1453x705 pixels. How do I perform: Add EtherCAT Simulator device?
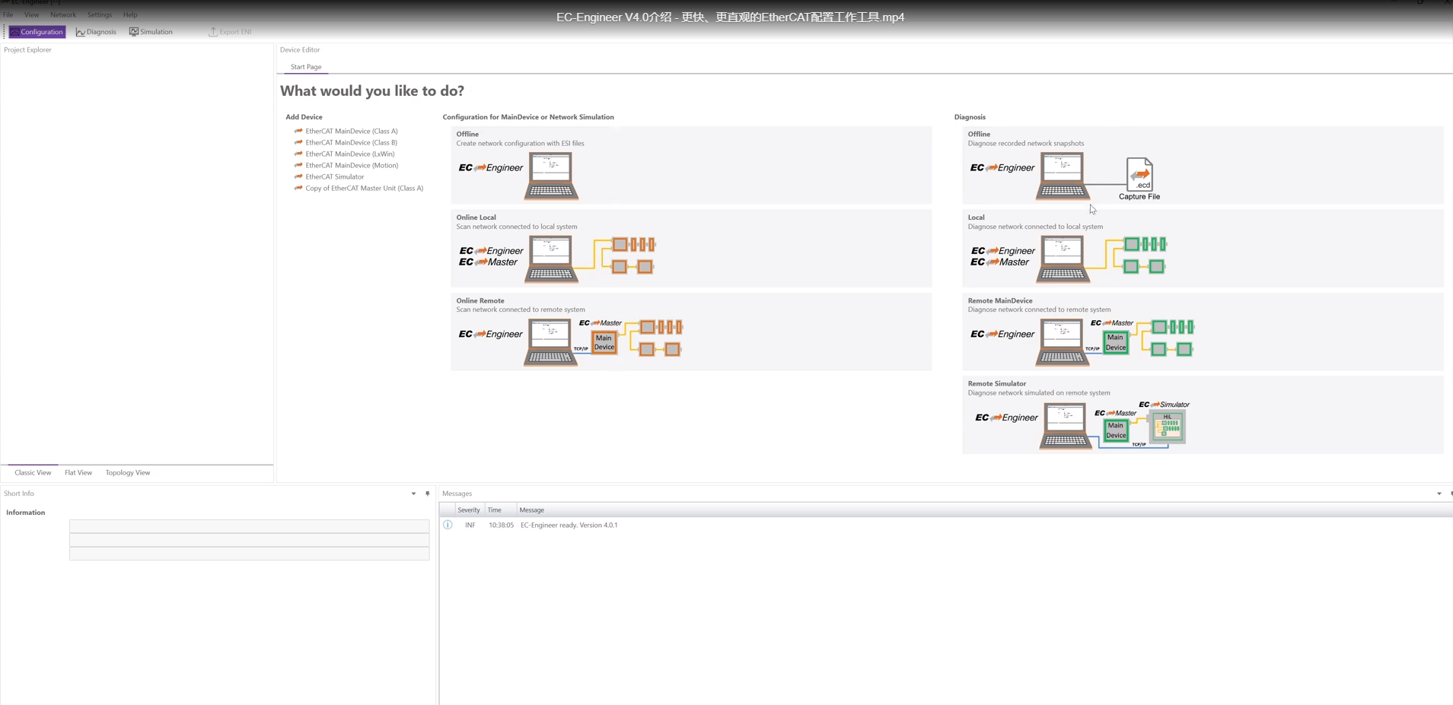(x=335, y=176)
